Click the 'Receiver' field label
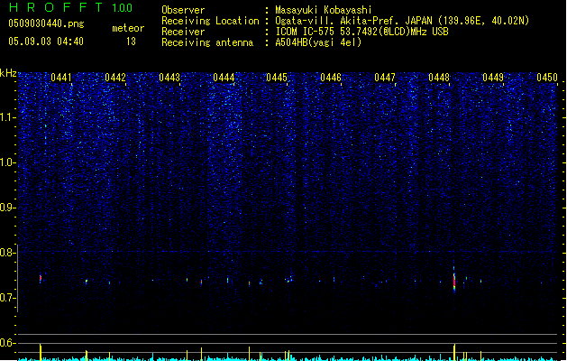The height and width of the screenshot is (361, 567). [183, 32]
